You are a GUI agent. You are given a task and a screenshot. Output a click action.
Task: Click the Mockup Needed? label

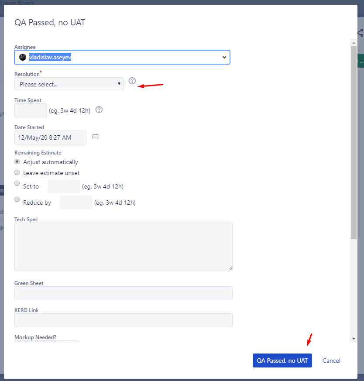[35, 337]
